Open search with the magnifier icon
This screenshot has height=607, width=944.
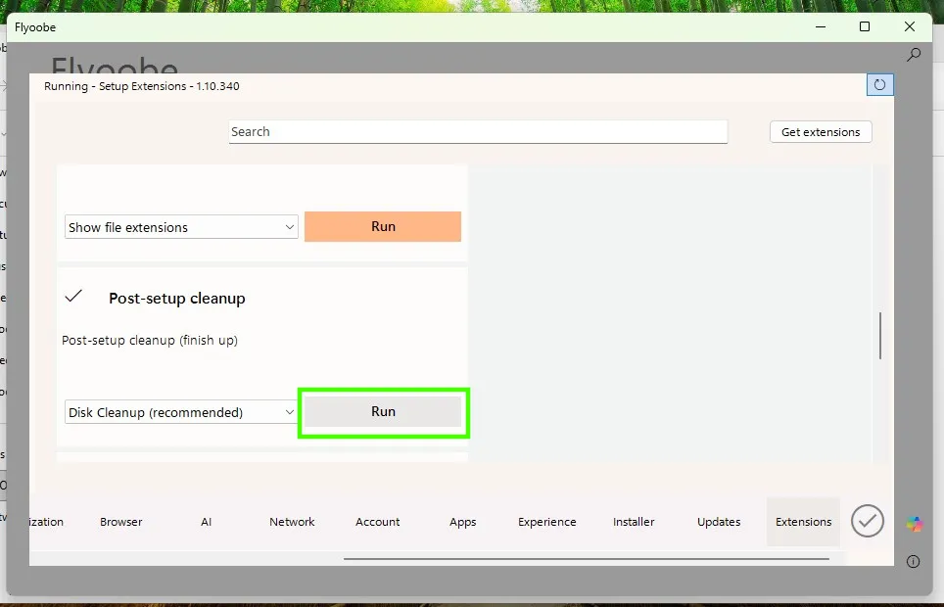click(x=913, y=55)
